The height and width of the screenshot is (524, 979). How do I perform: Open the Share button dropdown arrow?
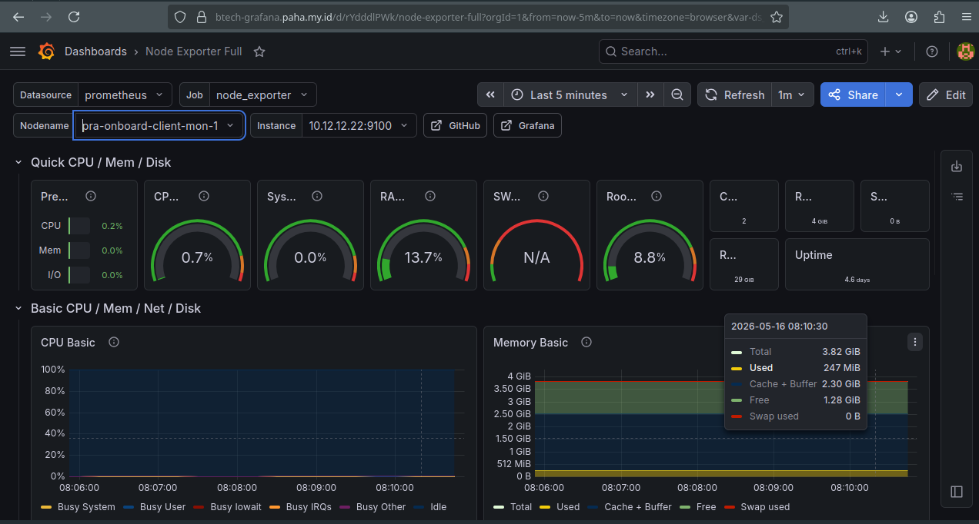[x=899, y=95]
